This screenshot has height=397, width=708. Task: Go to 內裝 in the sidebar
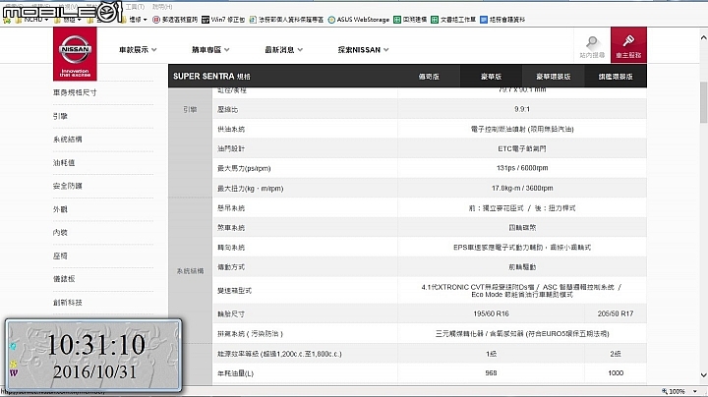pos(60,232)
